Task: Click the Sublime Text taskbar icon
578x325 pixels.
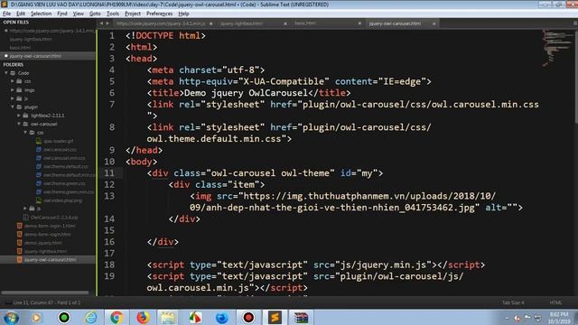Action: point(275,317)
